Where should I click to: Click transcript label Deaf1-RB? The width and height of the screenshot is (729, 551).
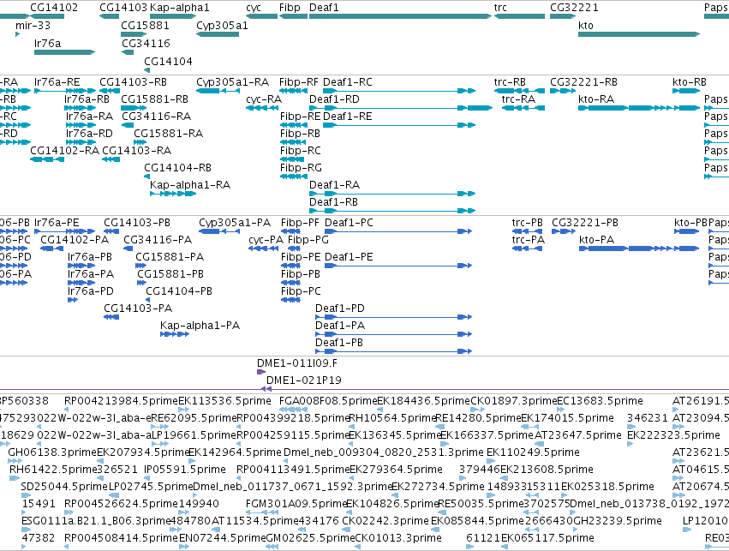tap(333, 202)
